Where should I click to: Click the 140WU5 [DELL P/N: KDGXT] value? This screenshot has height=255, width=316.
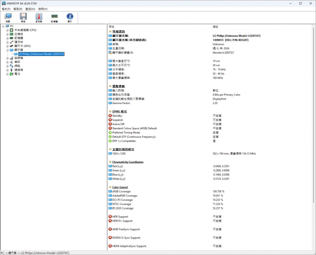pyautogui.click(x=230, y=40)
